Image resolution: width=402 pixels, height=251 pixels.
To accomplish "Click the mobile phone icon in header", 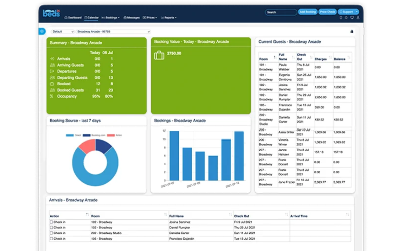I will (x=341, y=18).
